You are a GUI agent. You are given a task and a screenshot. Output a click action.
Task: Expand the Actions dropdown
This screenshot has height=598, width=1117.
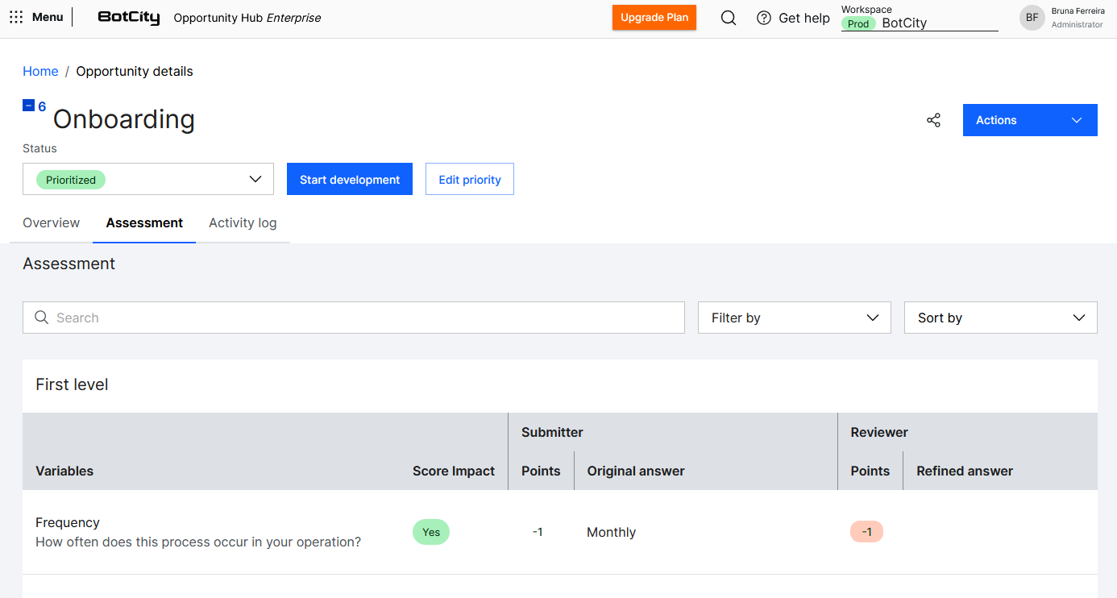point(1029,120)
